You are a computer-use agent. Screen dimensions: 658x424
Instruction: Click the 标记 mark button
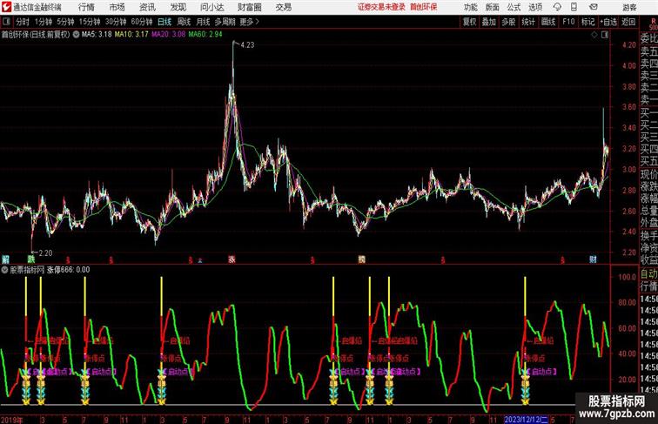click(587, 22)
